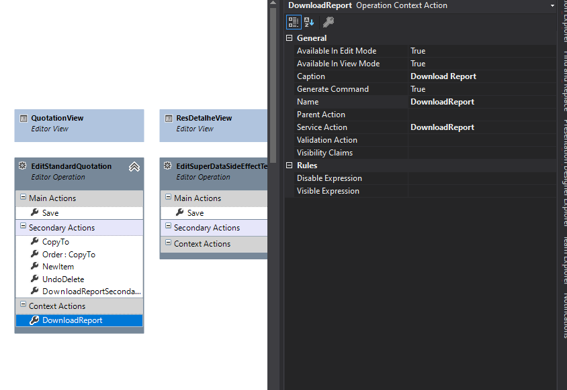Collapse the General property category

pyautogui.click(x=289, y=38)
